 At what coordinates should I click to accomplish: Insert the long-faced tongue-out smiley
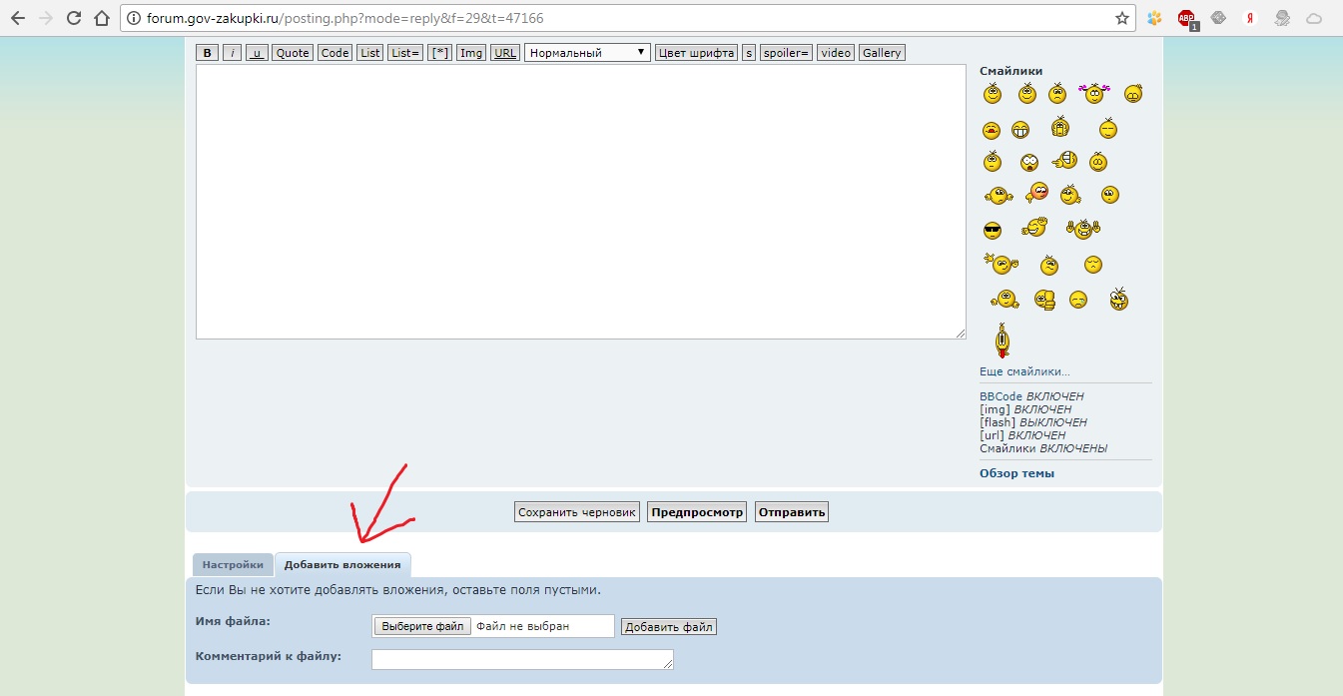click(x=1002, y=341)
